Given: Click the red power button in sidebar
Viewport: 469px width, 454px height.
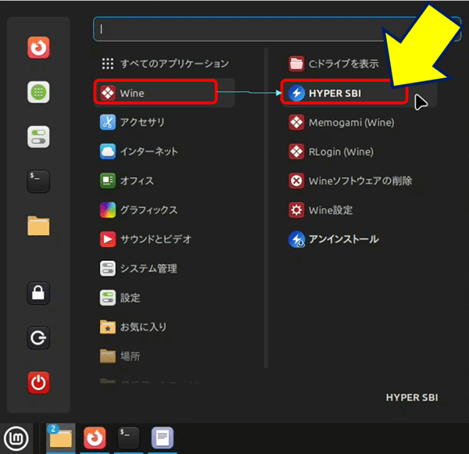Looking at the screenshot, I should [x=38, y=383].
